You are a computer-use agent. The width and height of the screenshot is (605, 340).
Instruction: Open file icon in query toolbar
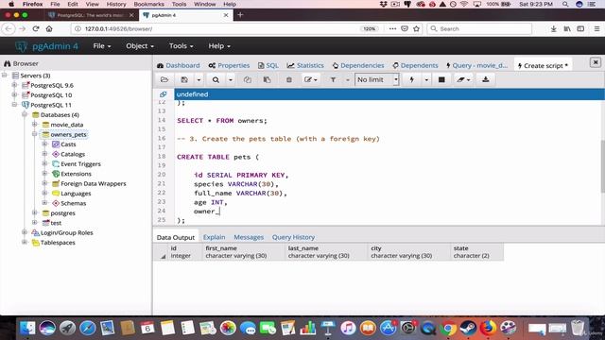click(x=164, y=79)
